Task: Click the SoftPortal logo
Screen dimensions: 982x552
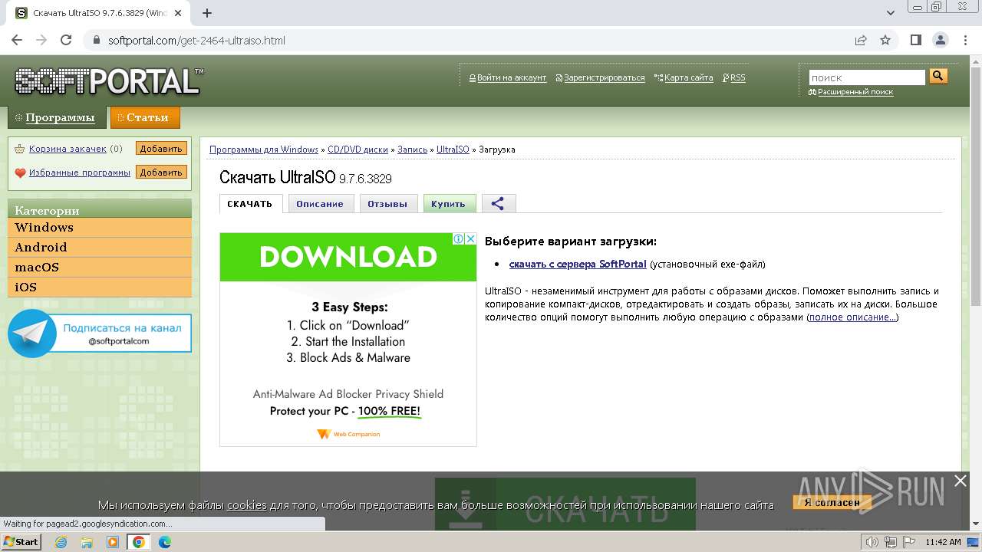Action: 109,80
